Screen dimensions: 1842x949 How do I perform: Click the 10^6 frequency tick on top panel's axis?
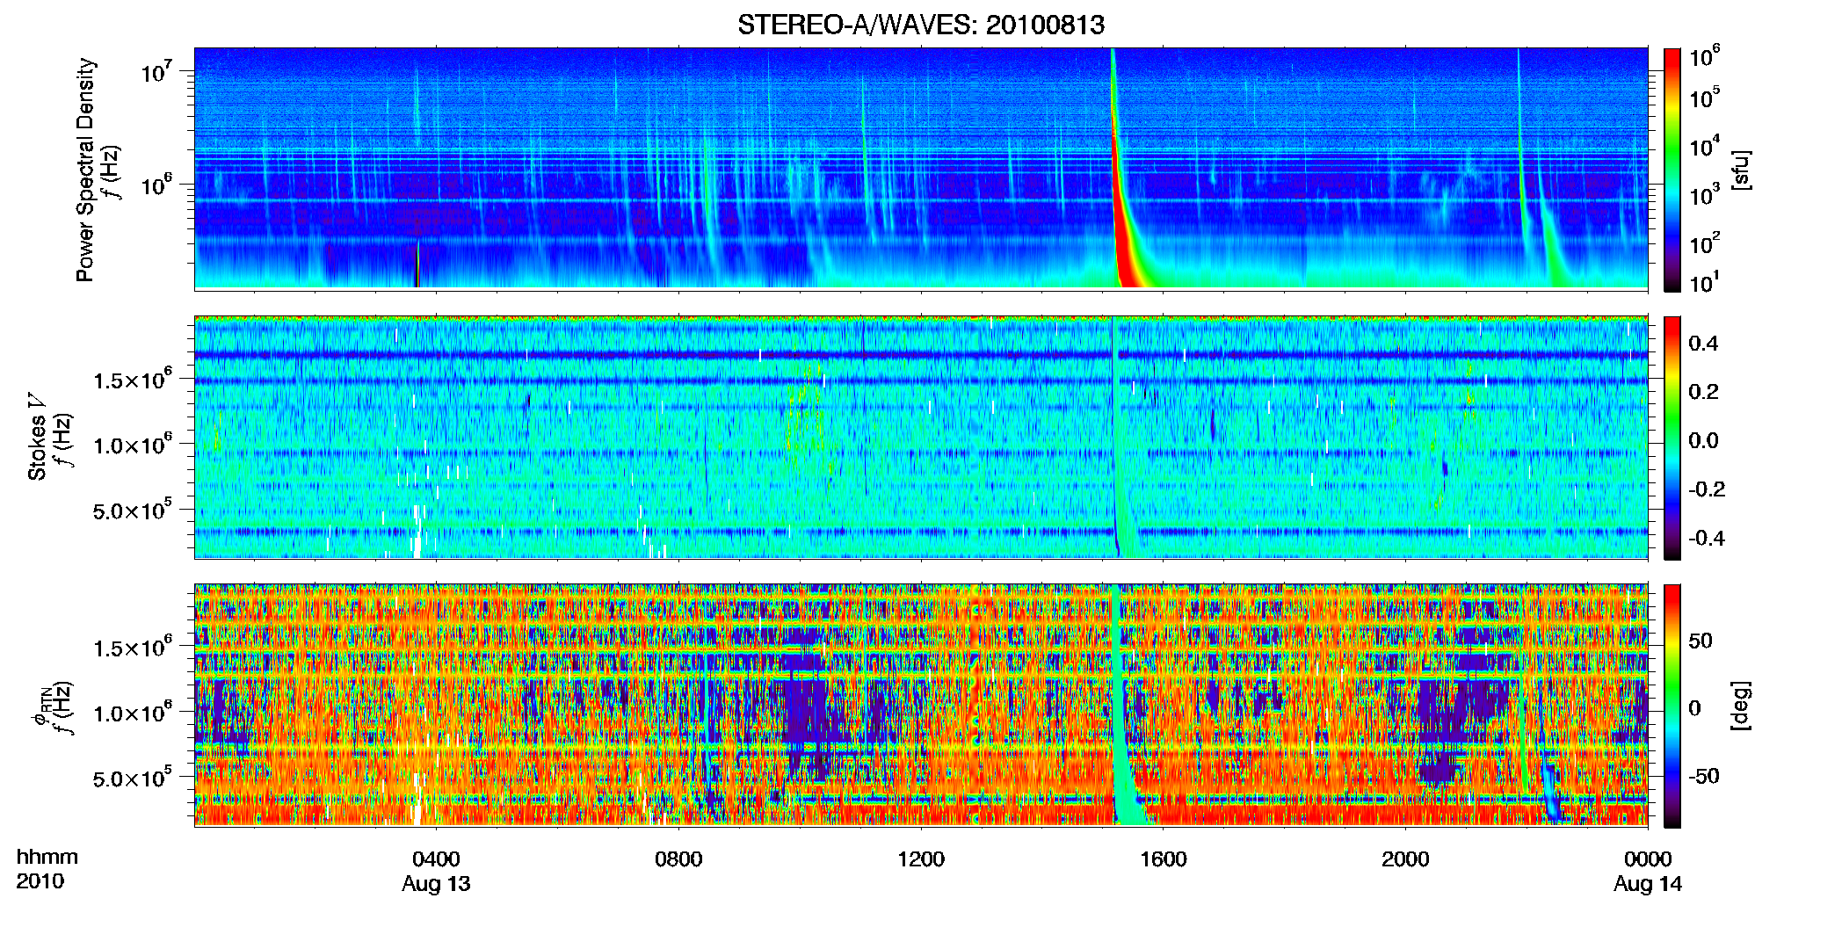point(156,185)
